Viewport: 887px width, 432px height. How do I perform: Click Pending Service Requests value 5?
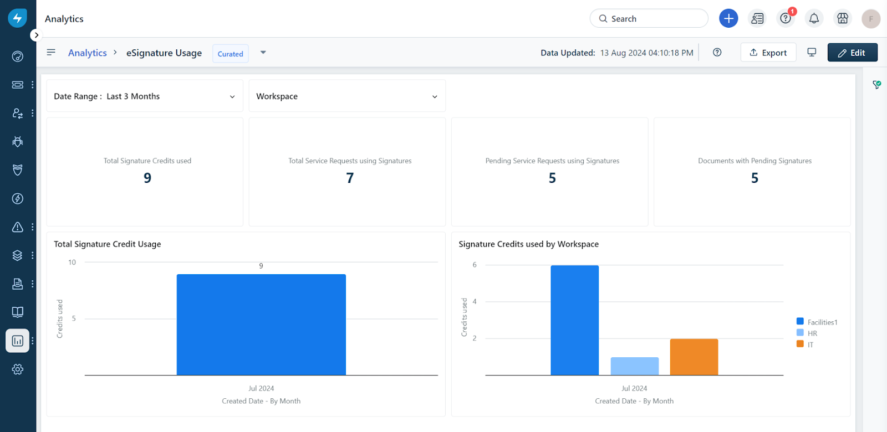[x=552, y=178]
